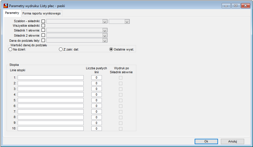Open the Forma raportu wynikowego tab
This screenshot has width=253, height=147.
(42, 13)
